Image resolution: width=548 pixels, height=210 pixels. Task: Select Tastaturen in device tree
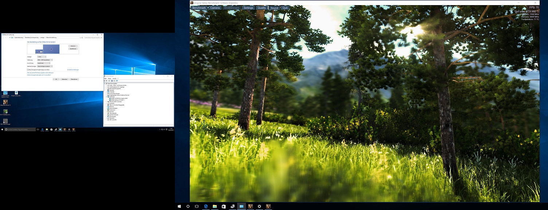[111, 118]
